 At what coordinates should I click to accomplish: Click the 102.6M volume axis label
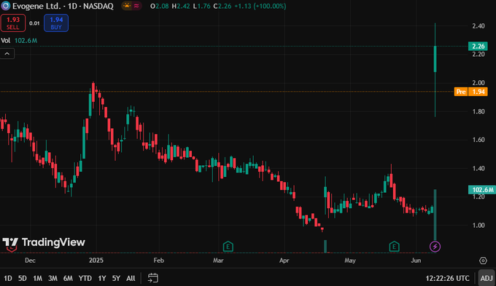(482, 190)
